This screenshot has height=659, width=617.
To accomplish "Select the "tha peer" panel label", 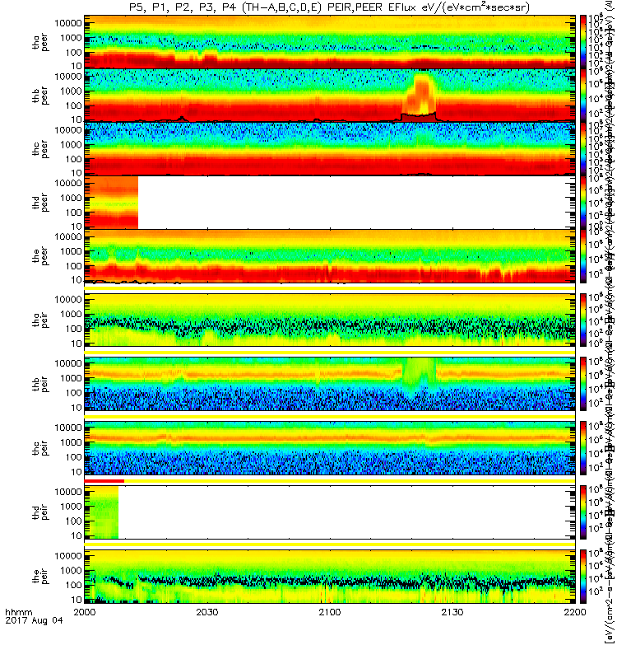I will pyautogui.click(x=40, y=42).
